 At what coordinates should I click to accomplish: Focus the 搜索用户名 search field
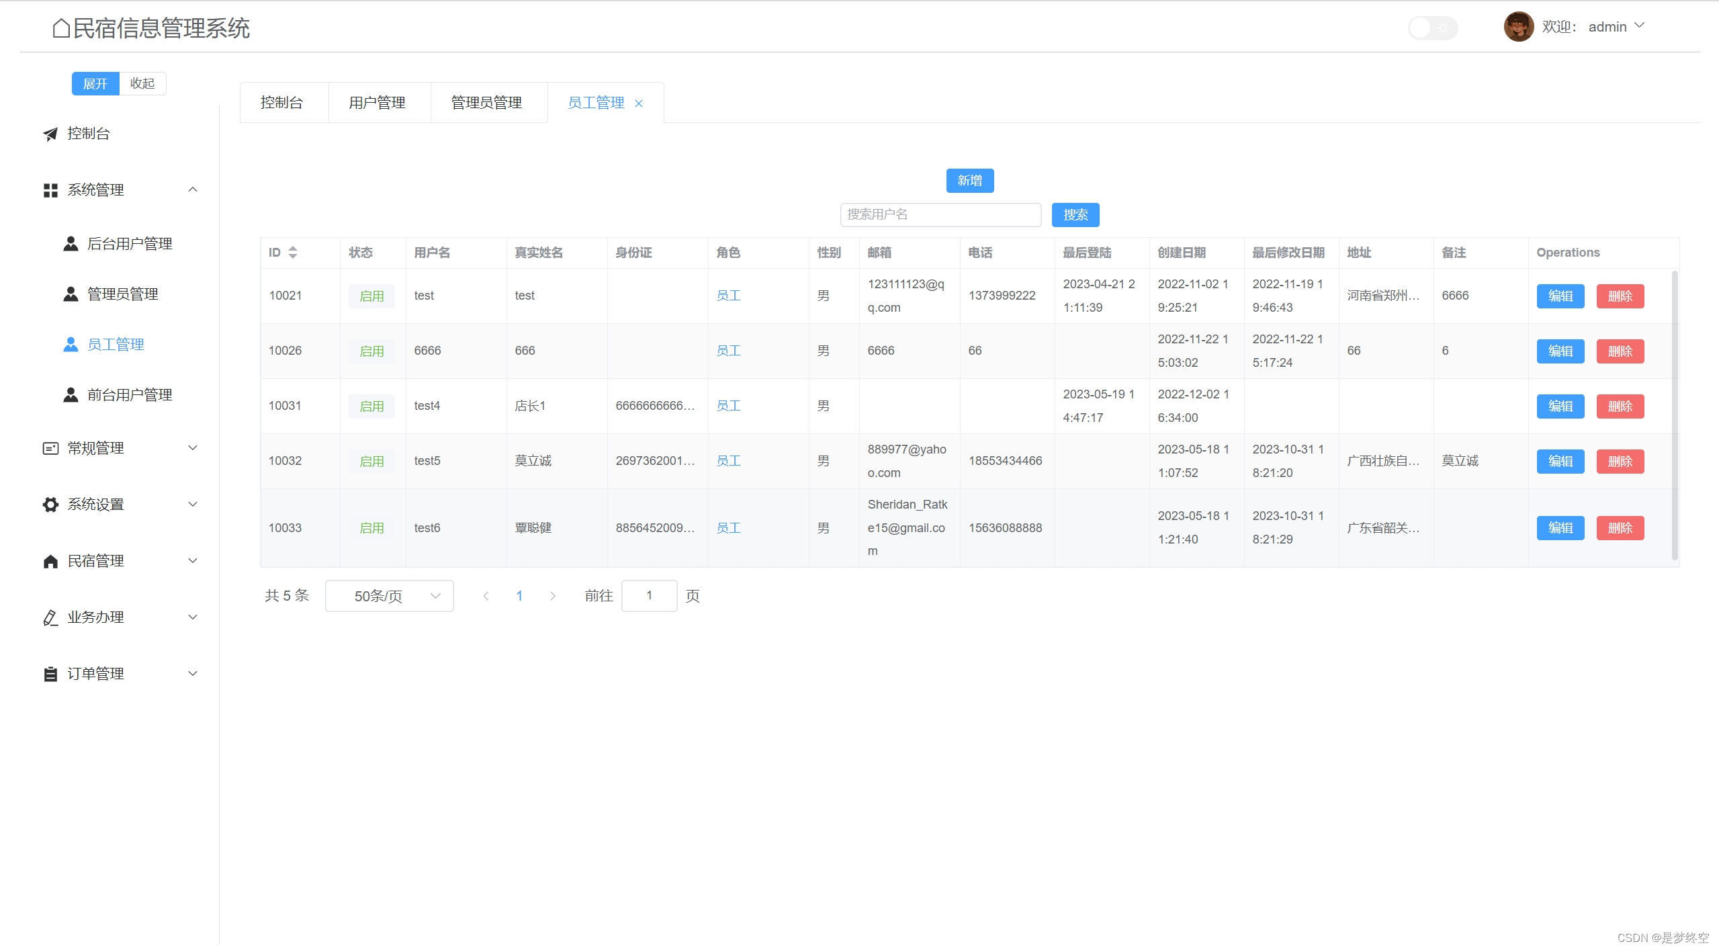(x=940, y=215)
